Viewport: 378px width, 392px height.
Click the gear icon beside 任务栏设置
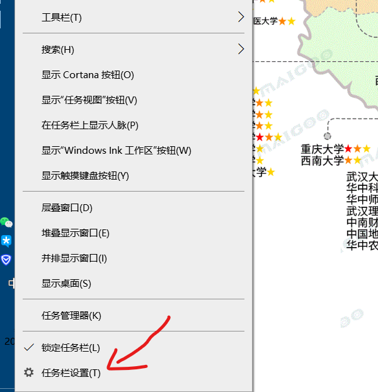[x=28, y=372]
